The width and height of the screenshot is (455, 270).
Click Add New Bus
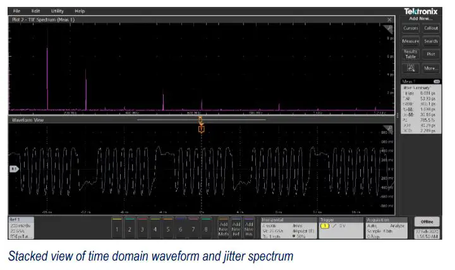pyautogui.click(x=249, y=228)
